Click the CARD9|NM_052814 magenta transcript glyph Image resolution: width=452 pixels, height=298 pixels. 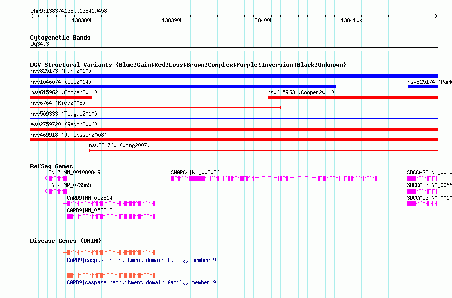[x=109, y=204]
